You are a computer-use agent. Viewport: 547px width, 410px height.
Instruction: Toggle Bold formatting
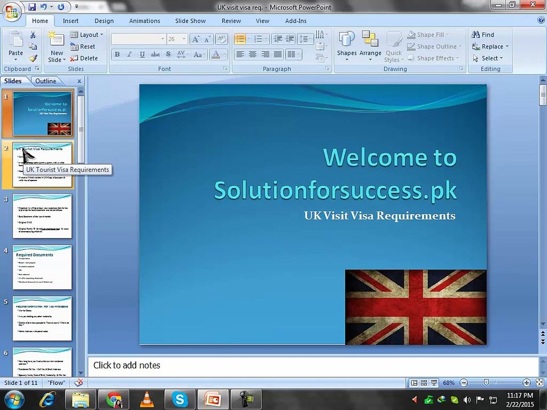pyautogui.click(x=117, y=54)
